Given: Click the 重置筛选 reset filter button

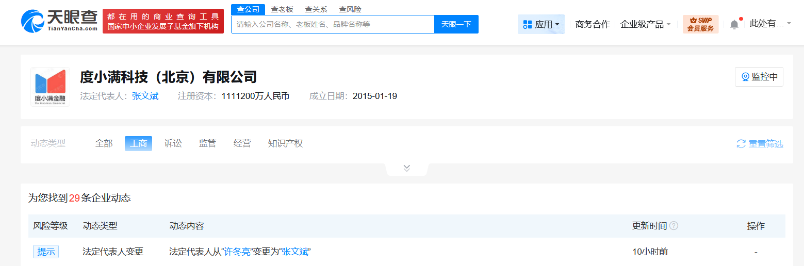Looking at the screenshot, I should 760,144.
